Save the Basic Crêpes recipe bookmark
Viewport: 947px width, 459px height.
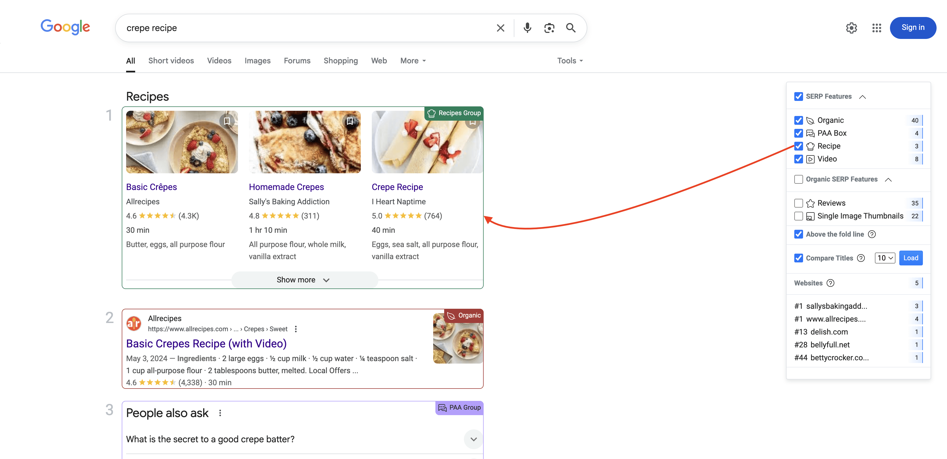click(227, 121)
